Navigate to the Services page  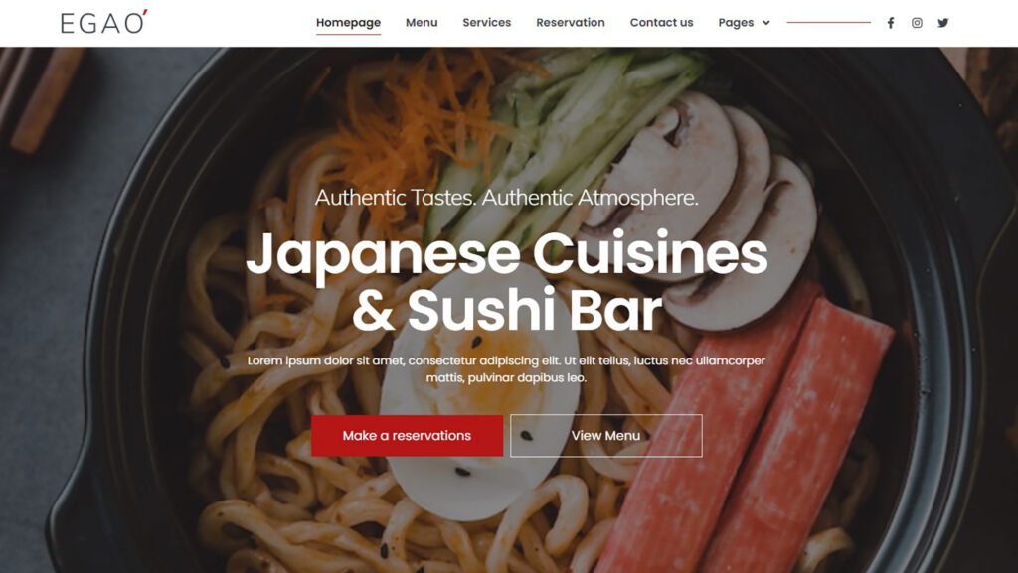click(x=486, y=22)
